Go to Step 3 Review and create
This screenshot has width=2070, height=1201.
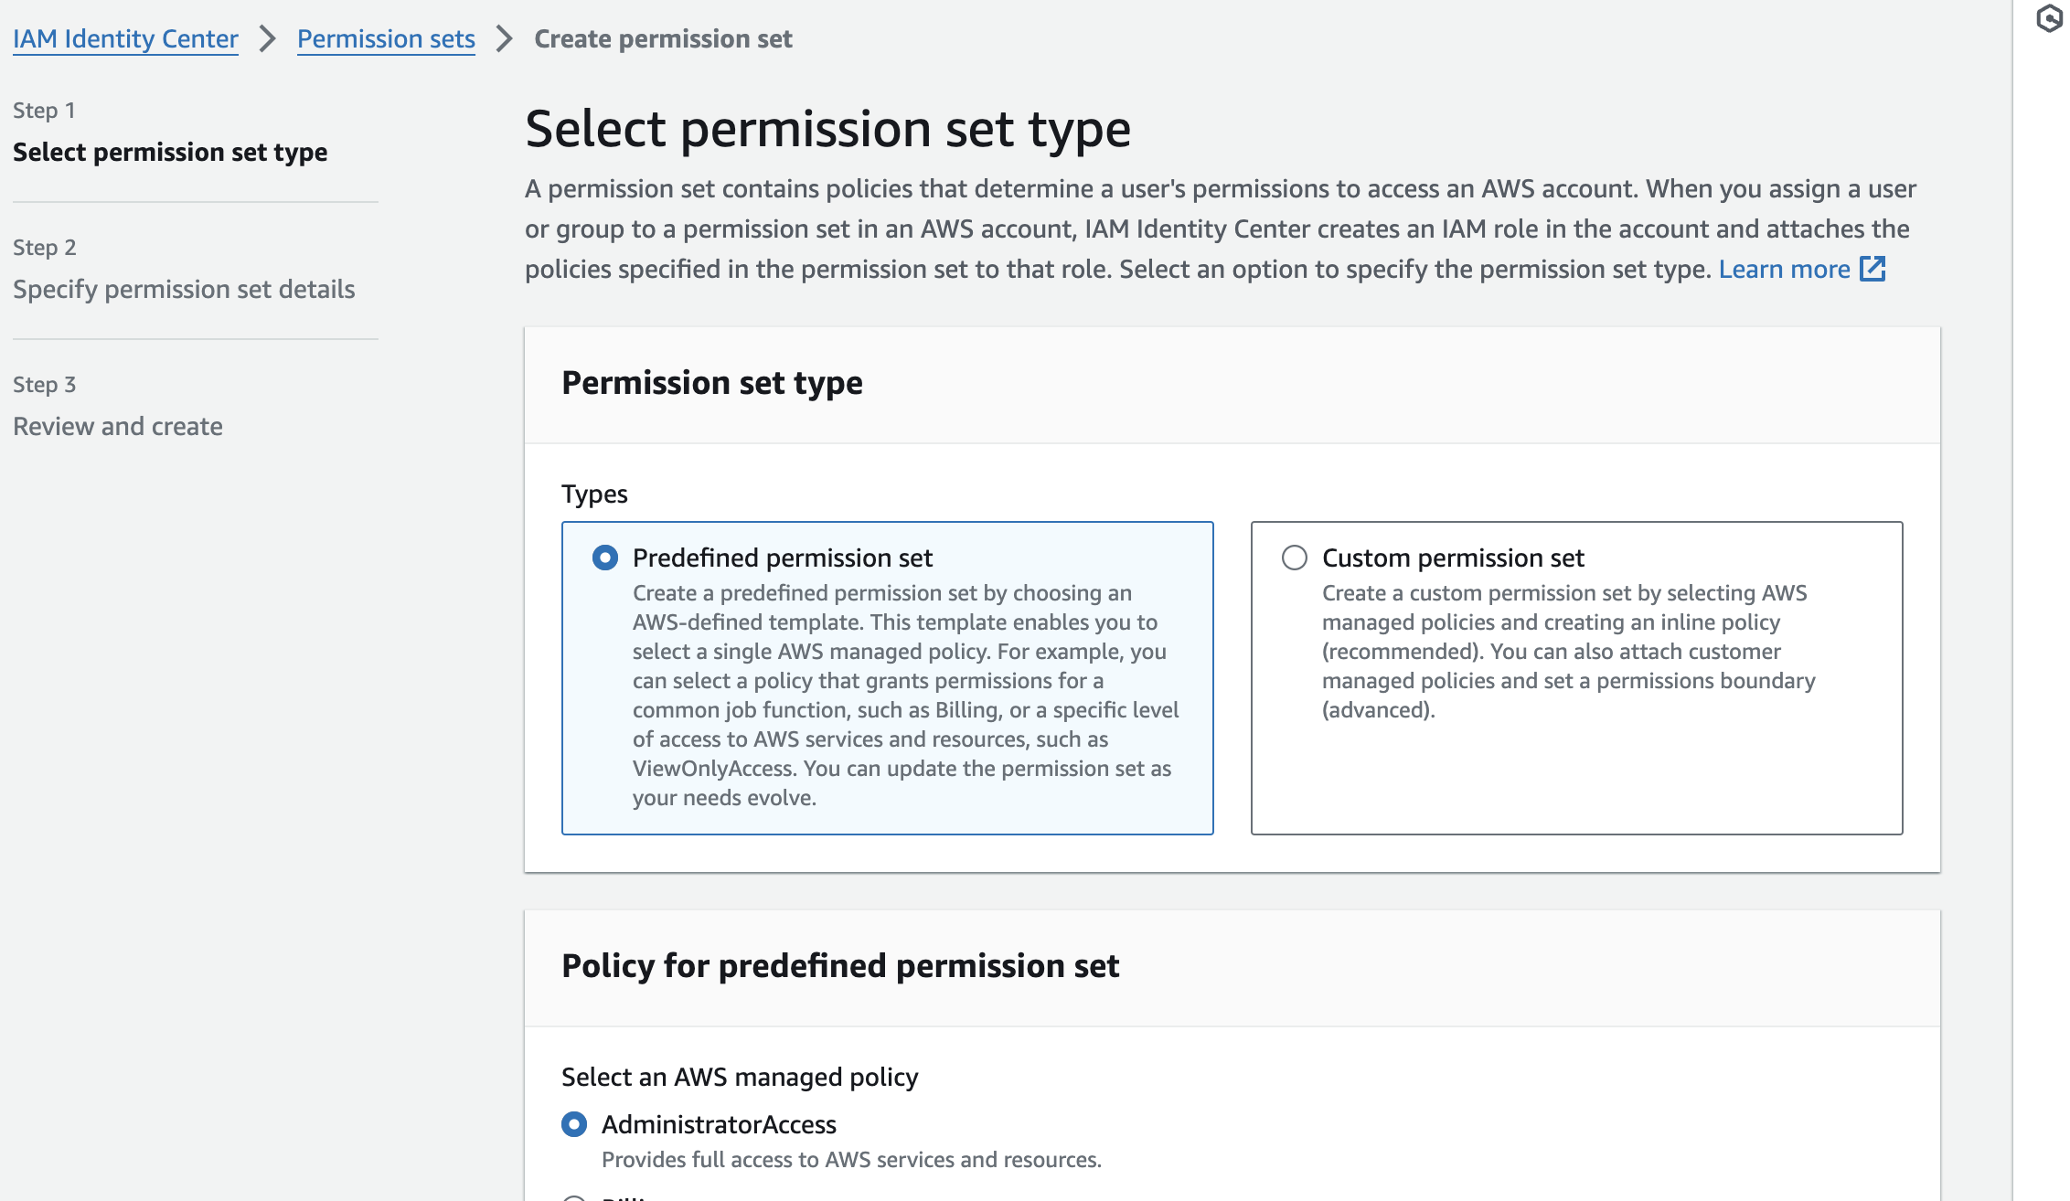click(x=118, y=426)
